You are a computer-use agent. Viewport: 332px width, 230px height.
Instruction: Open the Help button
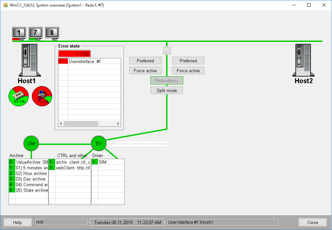click(x=17, y=222)
